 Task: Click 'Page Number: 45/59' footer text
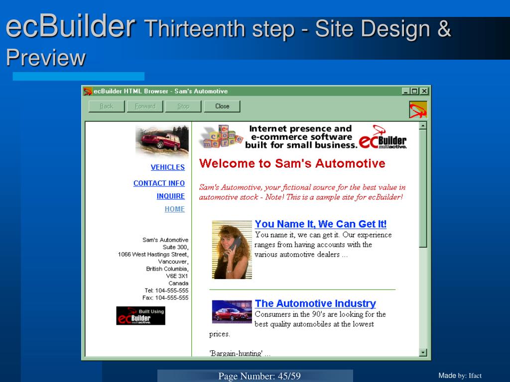pos(259,376)
